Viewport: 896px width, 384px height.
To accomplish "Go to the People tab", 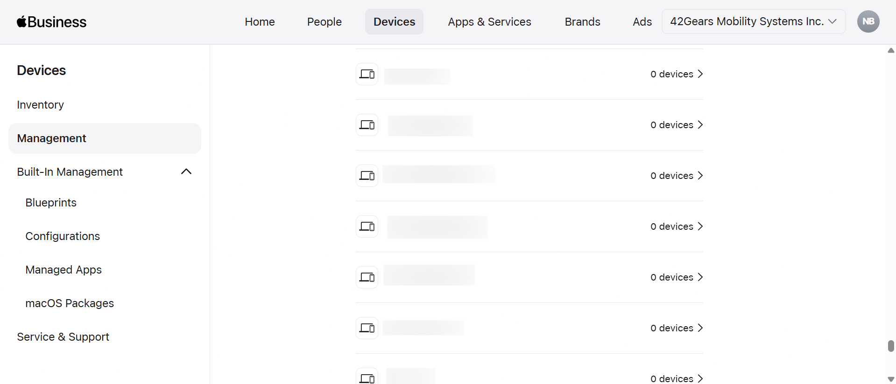I will point(324,22).
